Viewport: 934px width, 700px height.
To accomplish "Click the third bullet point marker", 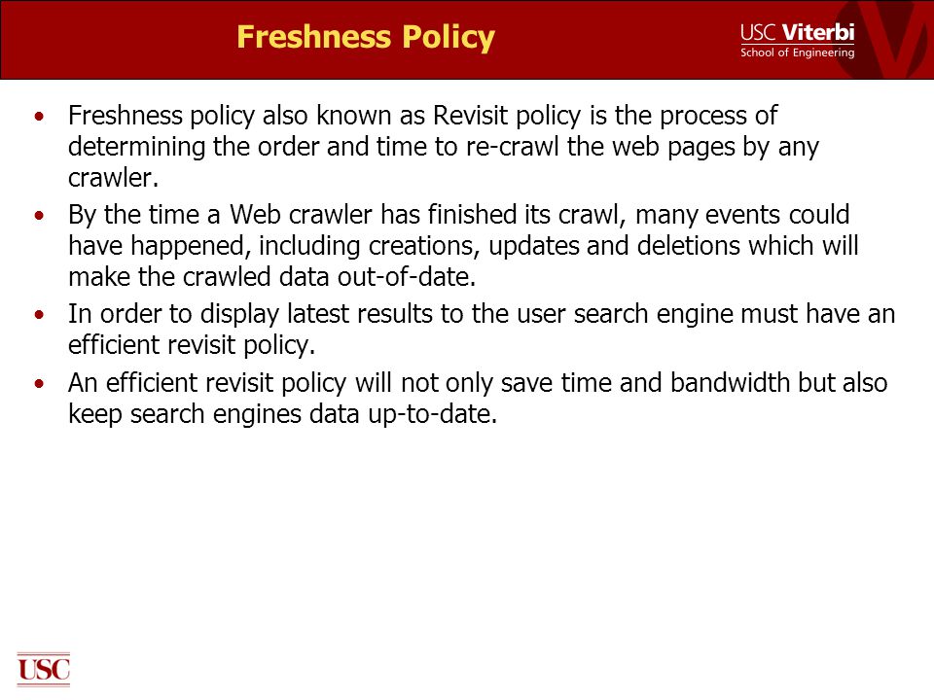I will (39, 314).
